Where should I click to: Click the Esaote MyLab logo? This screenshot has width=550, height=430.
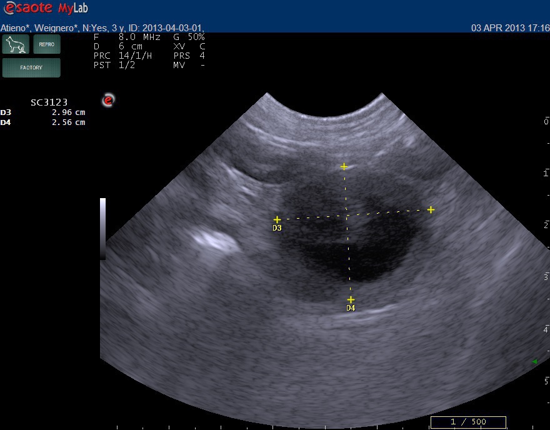46,7
